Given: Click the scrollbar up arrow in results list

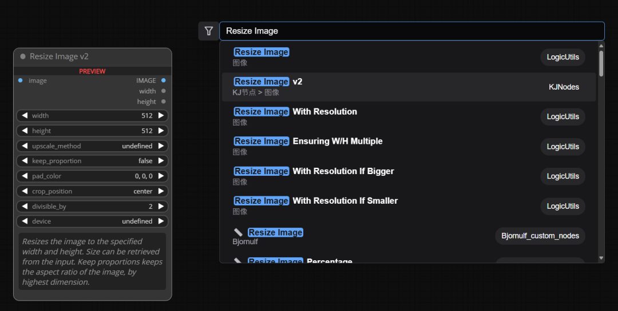Looking at the screenshot, I should click(x=601, y=45).
